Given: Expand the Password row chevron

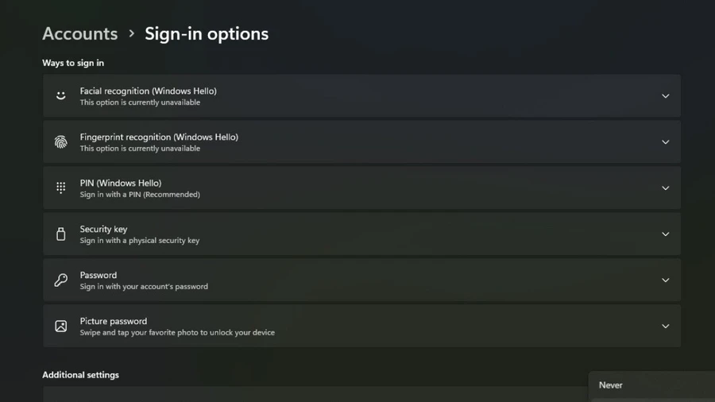Looking at the screenshot, I should click(x=665, y=280).
